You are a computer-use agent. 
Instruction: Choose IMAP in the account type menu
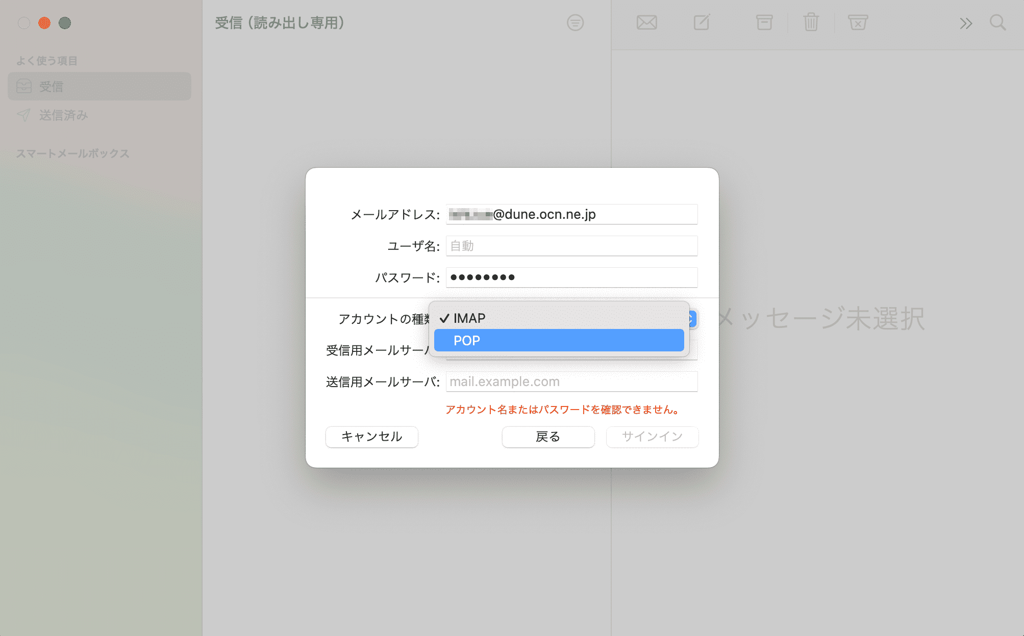tap(559, 318)
